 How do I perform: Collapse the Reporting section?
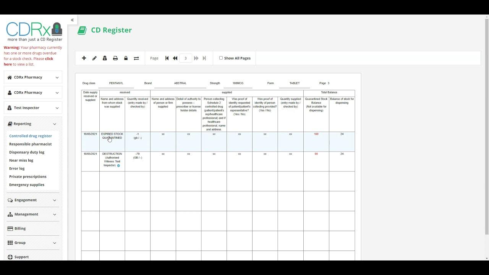(33, 124)
